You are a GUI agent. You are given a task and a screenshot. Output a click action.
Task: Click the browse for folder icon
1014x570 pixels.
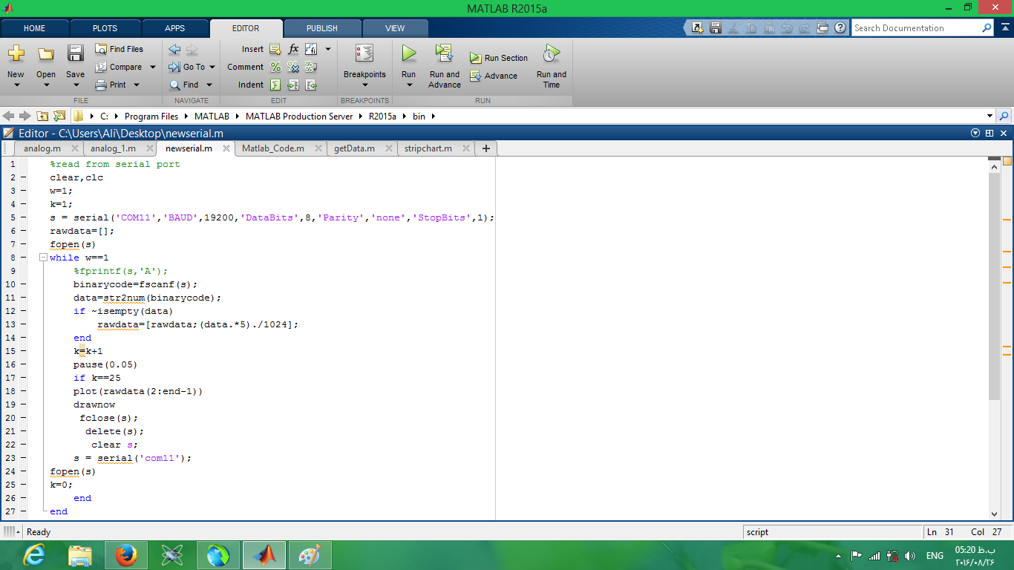click(59, 116)
